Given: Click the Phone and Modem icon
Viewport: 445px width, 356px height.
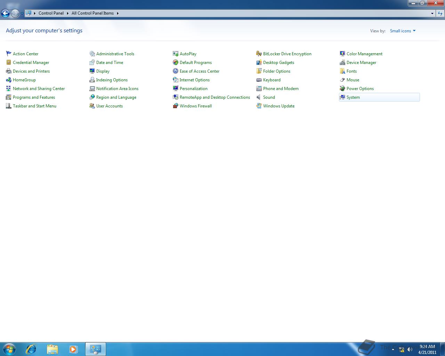Looking at the screenshot, I should [259, 88].
